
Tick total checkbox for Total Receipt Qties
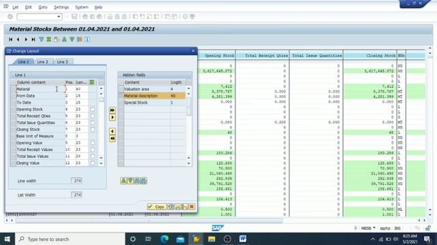tap(92, 116)
